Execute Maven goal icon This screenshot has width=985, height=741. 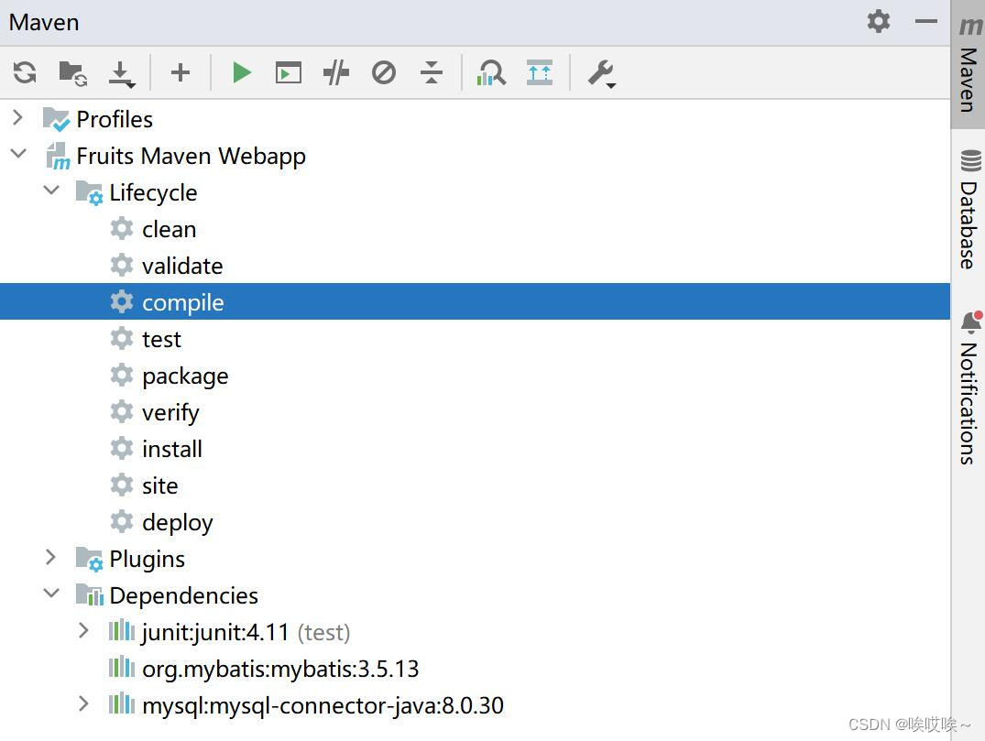pos(289,73)
